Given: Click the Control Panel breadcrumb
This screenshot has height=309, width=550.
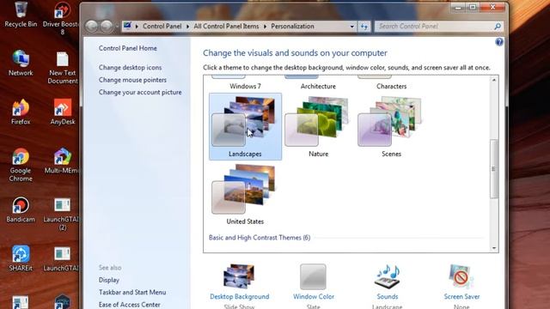Looking at the screenshot, I should click(162, 27).
